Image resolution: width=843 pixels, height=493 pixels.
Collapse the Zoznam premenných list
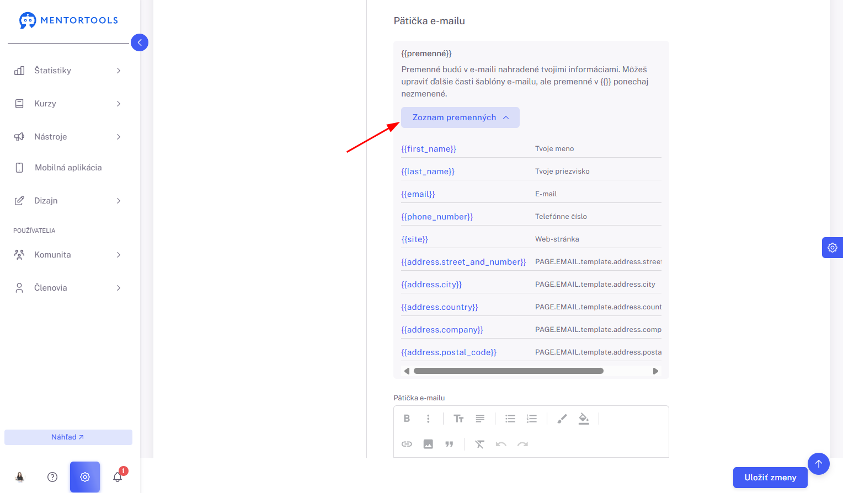pos(460,117)
